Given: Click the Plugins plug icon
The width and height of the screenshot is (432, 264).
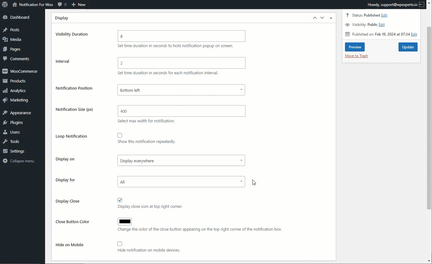Looking at the screenshot, I should click(x=5, y=122).
